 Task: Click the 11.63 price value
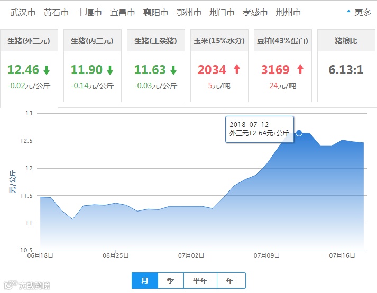click(150, 70)
